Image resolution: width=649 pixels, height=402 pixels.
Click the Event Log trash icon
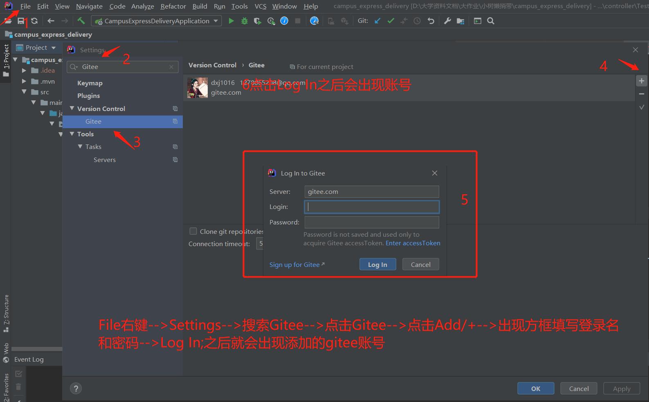coord(18,386)
